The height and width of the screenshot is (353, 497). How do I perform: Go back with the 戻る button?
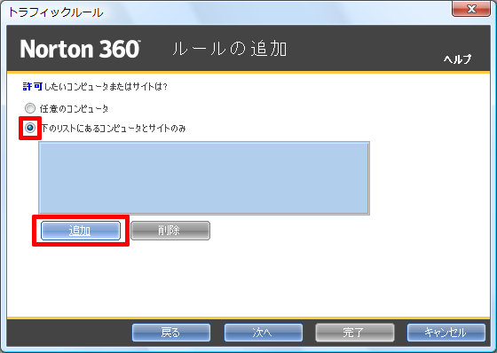click(171, 333)
